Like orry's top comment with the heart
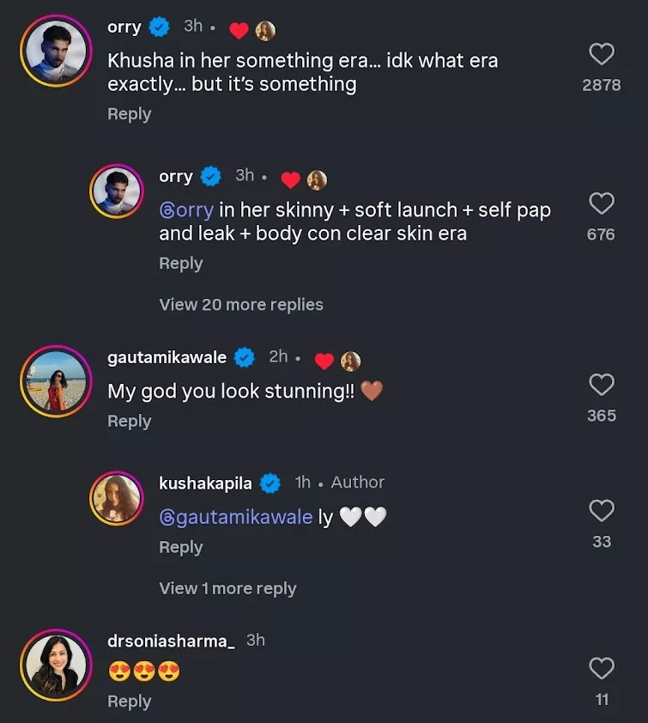Image resolution: width=648 pixels, height=723 pixels. (x=602, y=55)
